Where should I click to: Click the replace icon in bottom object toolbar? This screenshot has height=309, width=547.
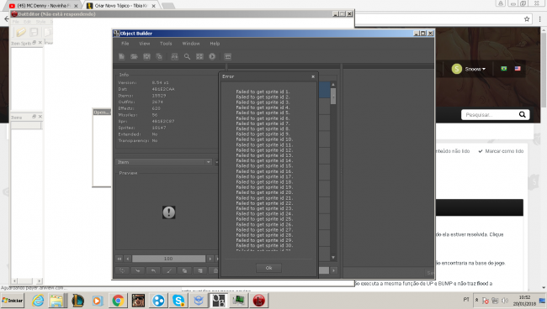[x=122, y=270]
